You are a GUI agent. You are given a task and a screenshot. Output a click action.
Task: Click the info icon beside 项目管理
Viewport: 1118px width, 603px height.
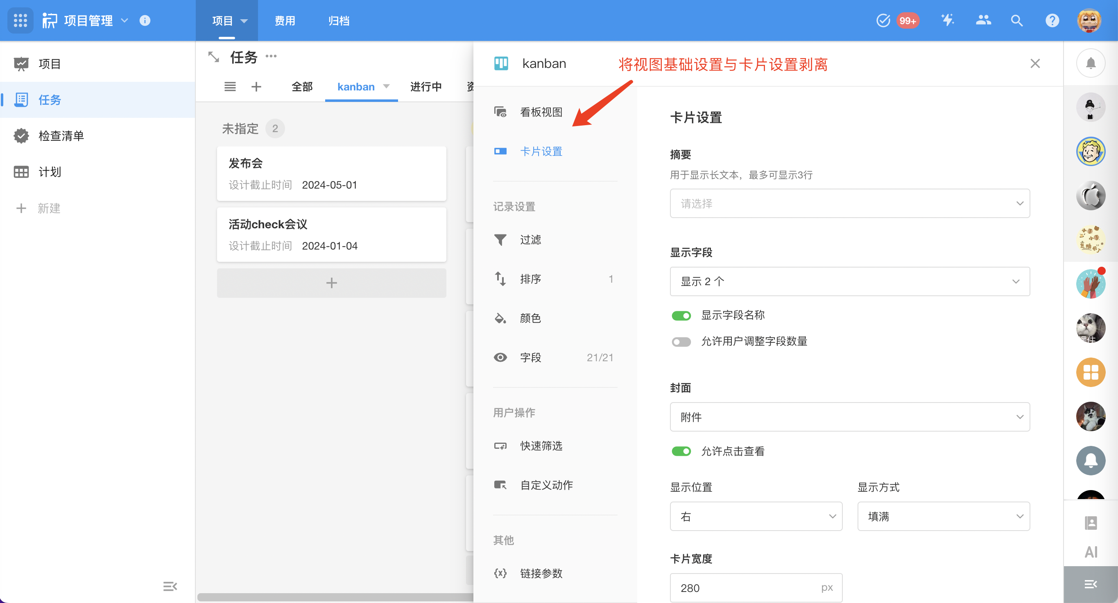click(145, 20)
